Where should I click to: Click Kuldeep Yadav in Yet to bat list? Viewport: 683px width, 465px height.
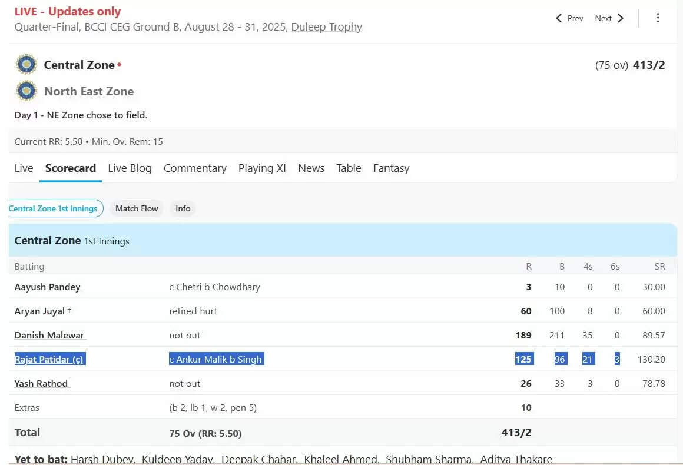(178, 459)
